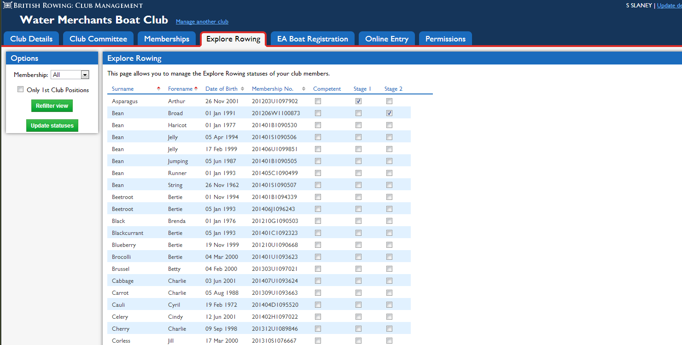
Task: Tick Stage 2 for Arthur Asparagus
Action: pos(389,101)
